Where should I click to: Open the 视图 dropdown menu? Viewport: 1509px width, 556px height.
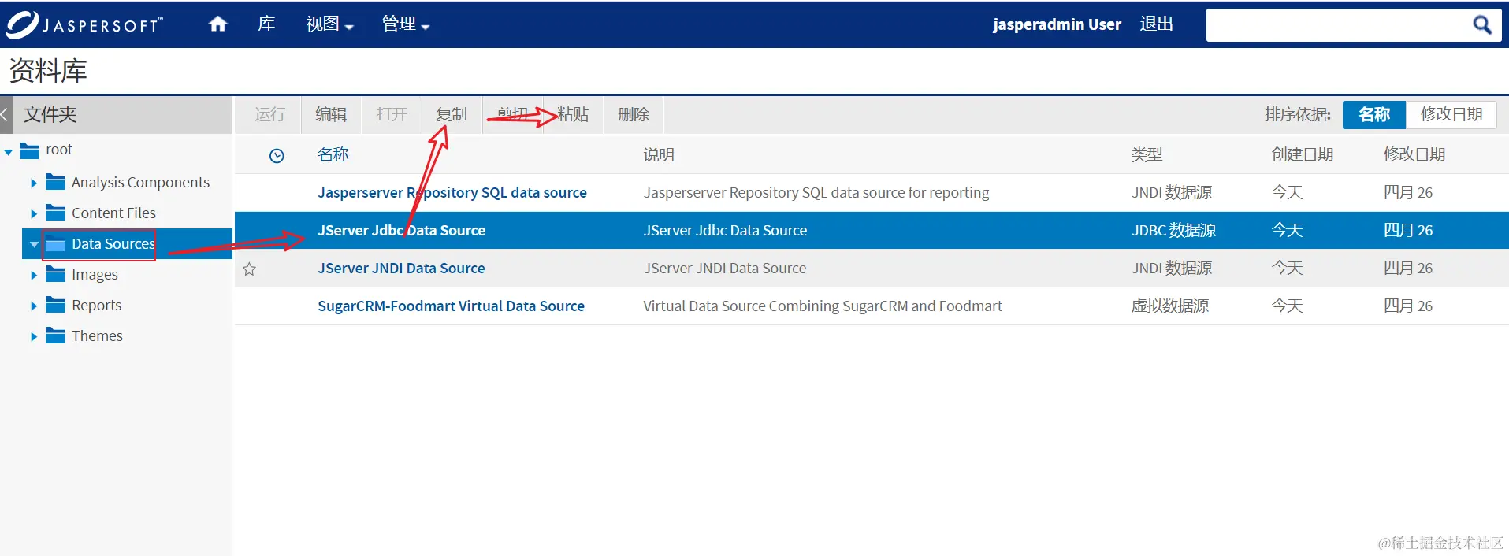(x=329, y=24)
